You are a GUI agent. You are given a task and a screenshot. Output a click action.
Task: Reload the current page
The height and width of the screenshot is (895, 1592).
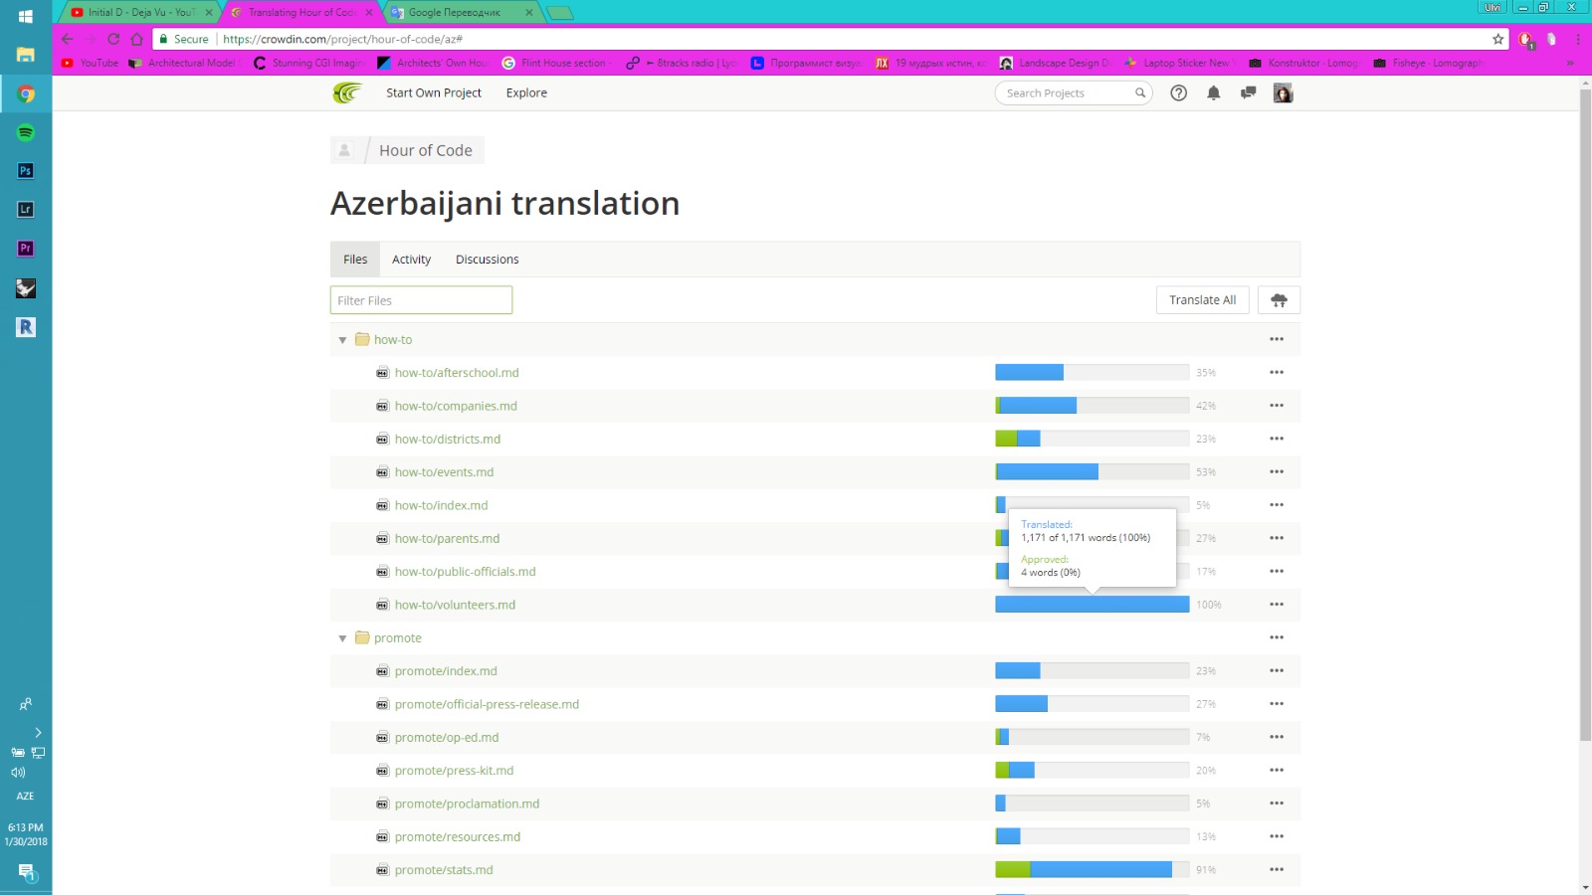(x=113, y=39)
